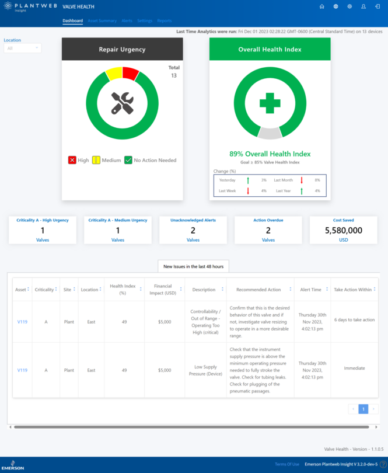Image resolution: width=388 pixels, height=473 pixels.
Task: Switch to the Reports tab
Action: pyautogui.click(x=165, y=21)
